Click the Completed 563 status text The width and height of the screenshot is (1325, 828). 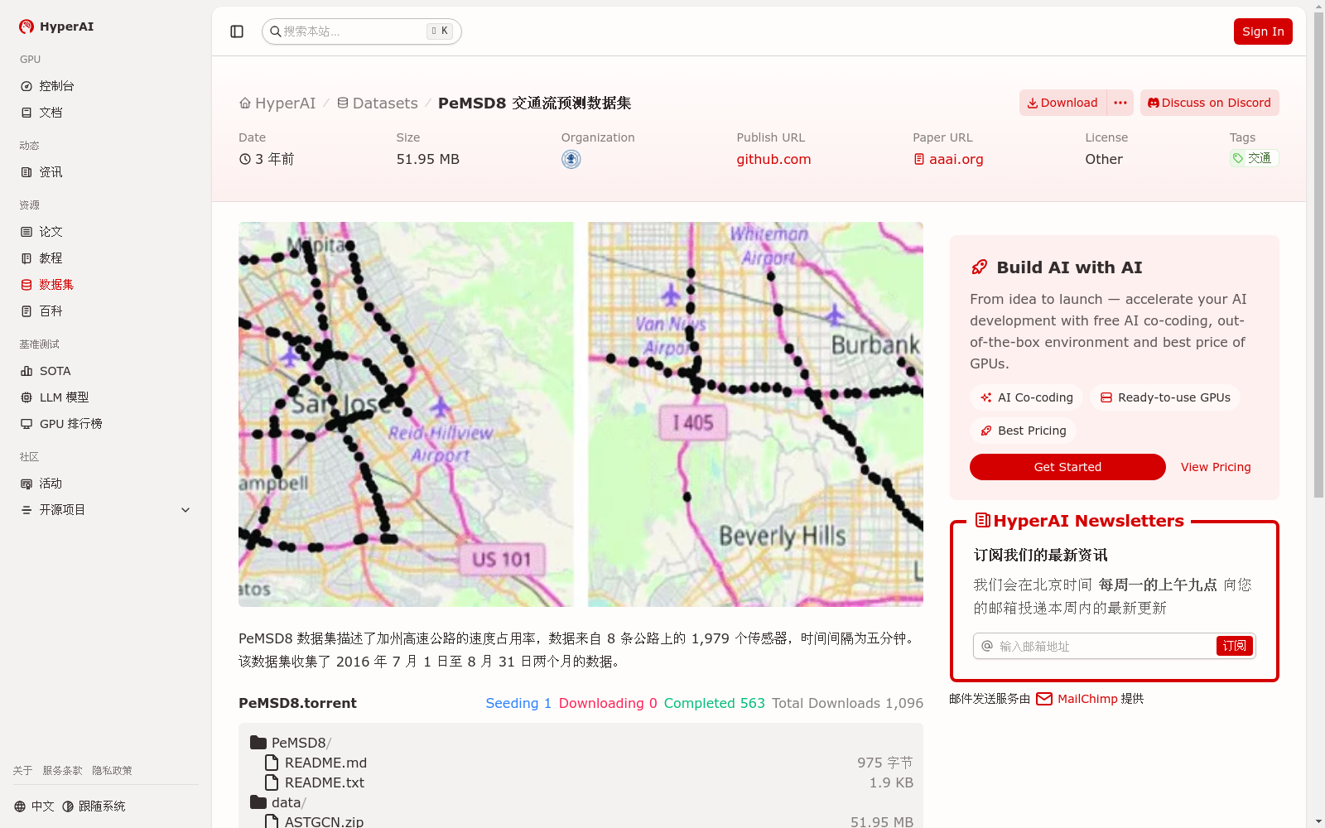click(x=715, y=703)
